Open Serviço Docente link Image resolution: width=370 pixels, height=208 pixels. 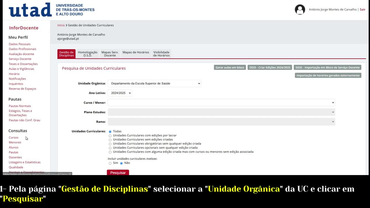[x=20, y=59]
